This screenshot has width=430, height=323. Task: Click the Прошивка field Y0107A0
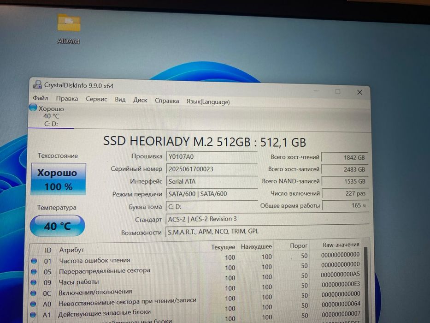212,157
